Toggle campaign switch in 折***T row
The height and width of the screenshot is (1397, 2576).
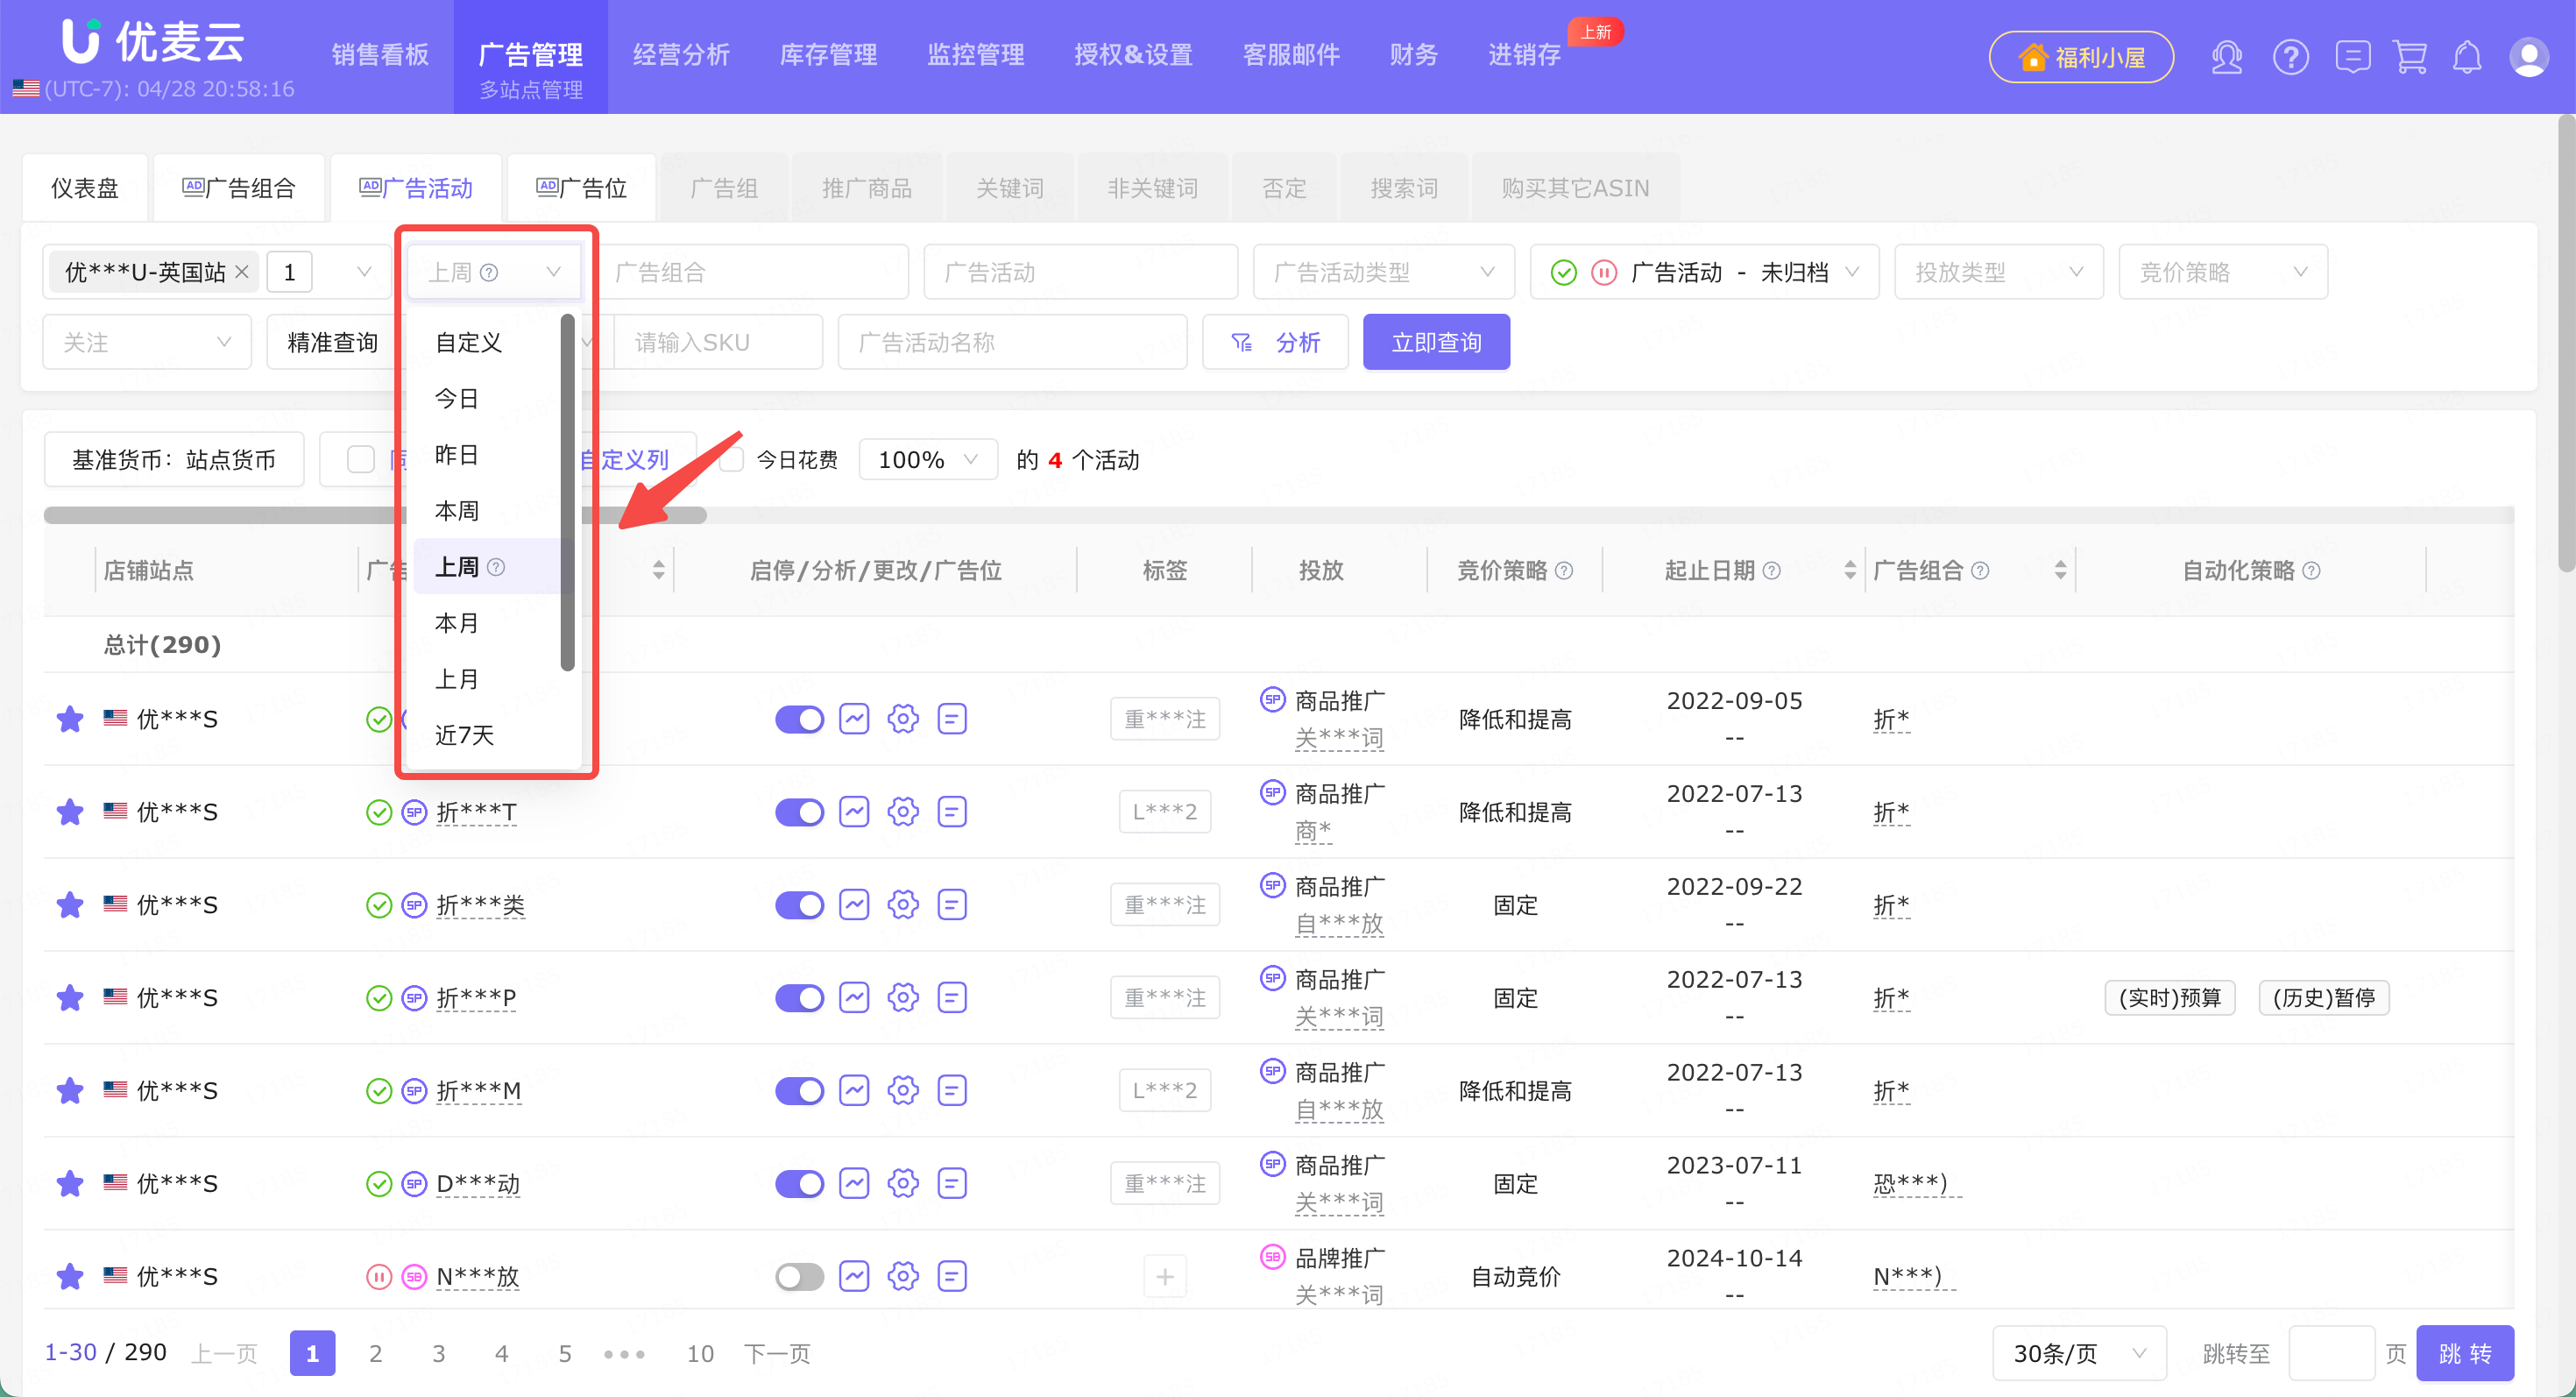coord(799,812)
